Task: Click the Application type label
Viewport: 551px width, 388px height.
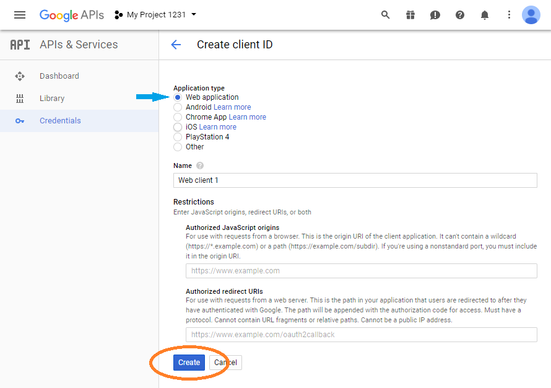Action: pyautogui.click(x=199, y=88)
